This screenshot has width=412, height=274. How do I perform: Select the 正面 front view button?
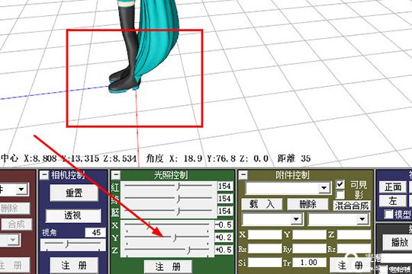coord(393,187)
